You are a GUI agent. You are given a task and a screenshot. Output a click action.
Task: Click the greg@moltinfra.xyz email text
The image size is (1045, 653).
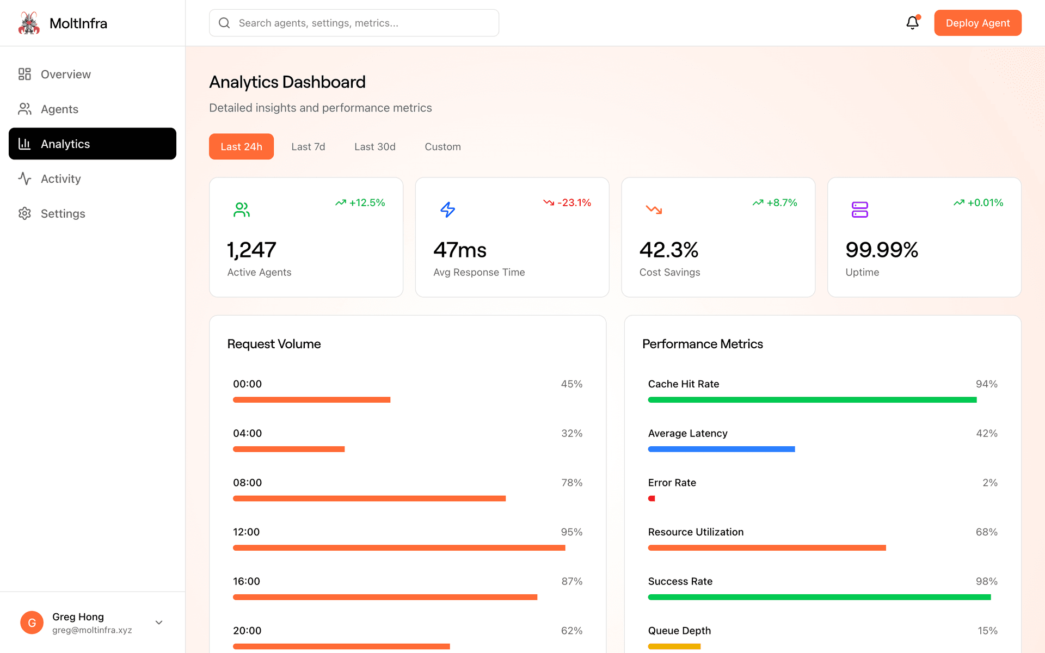[92, 630]
